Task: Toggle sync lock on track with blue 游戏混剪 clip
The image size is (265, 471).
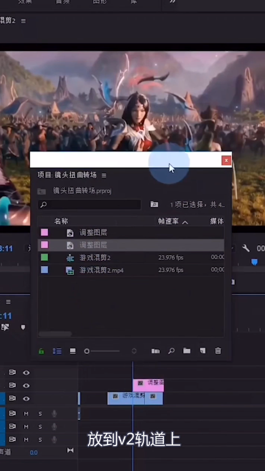Action: coord(12,398)
